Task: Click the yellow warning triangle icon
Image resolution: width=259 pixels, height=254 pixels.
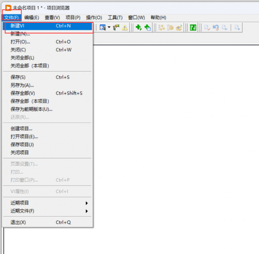Action: pyautogui.click(x=125, y=28)
